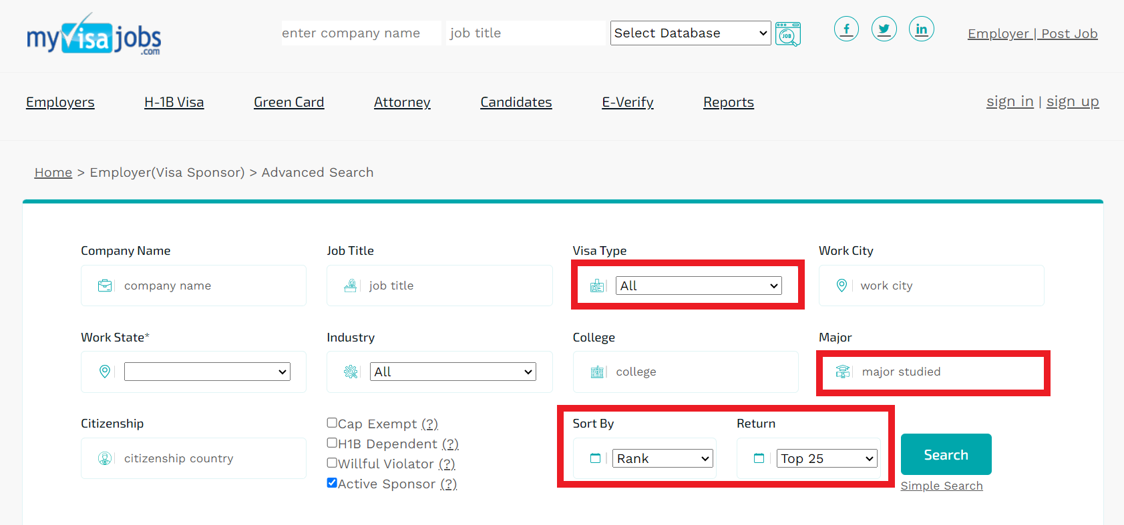
Task: Expand the Select Database dropdown
Action: tap(690, 33)
